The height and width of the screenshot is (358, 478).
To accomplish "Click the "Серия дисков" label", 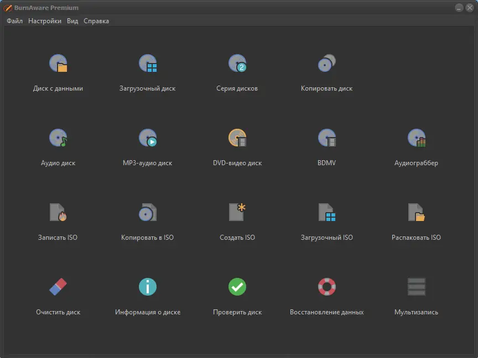I will pos(237,88).
